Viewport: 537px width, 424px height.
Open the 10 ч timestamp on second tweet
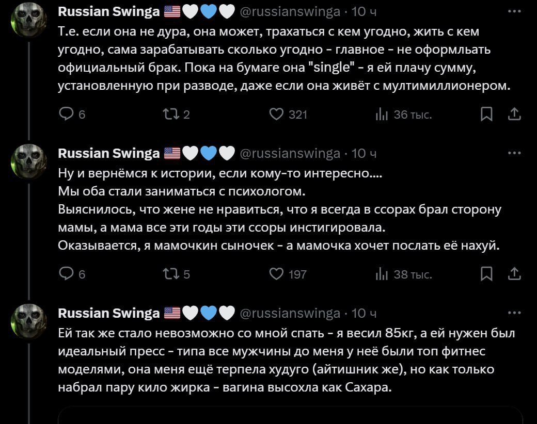[364, 153]
